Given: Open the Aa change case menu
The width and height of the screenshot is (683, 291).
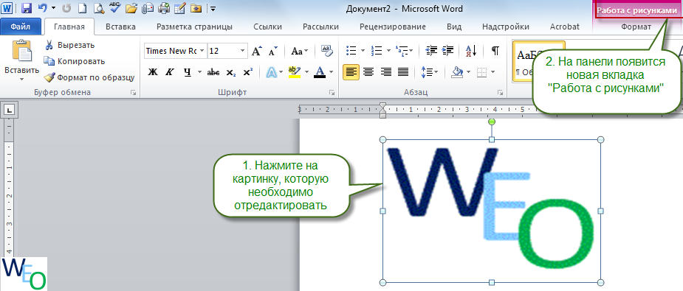Looking at the screenshot, I should tap(299, 51).
